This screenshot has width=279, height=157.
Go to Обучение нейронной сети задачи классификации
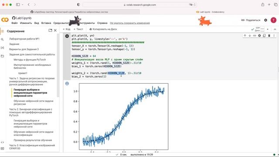[34, 133]
